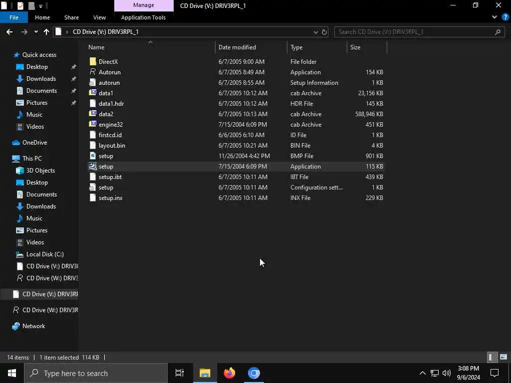511x383 pixels.
Task: Open 3D Objects under This PC
Action: [40, 171]
